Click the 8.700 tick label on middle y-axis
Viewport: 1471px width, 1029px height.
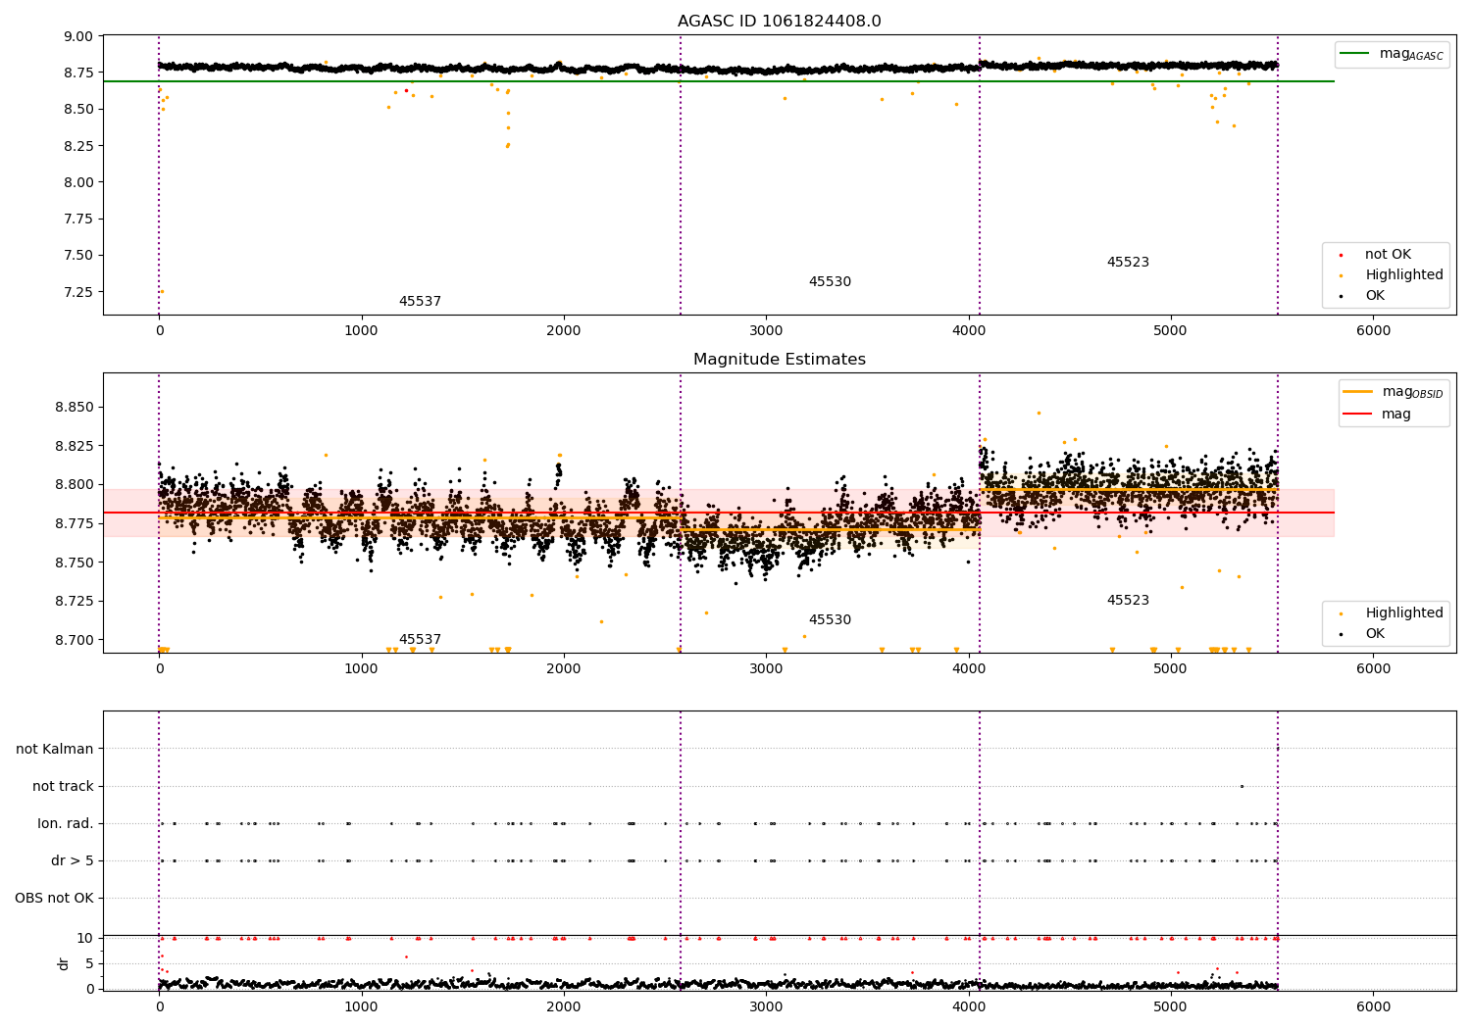74,640
